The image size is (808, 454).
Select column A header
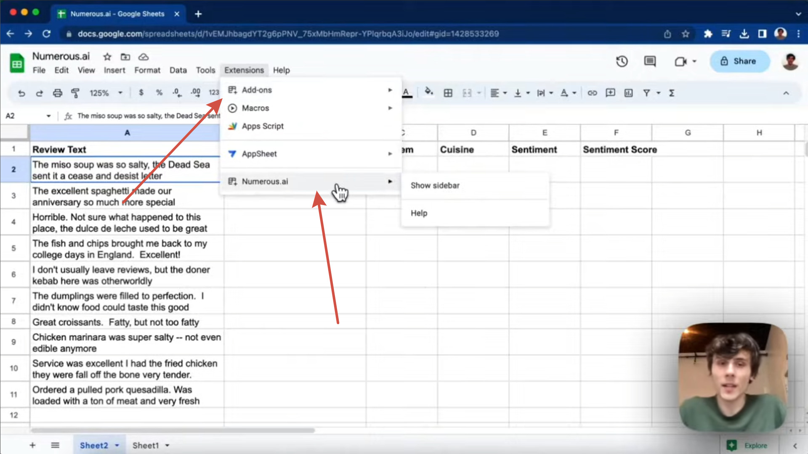[x=127, y=133]
